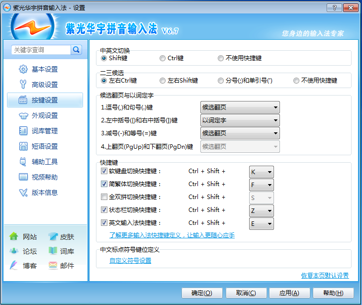Click the wrench icon for 高级设置

click(x=23, y=85)
